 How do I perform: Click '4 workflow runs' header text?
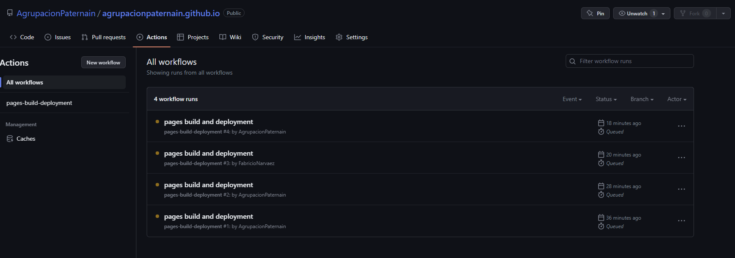coord(176,99)
